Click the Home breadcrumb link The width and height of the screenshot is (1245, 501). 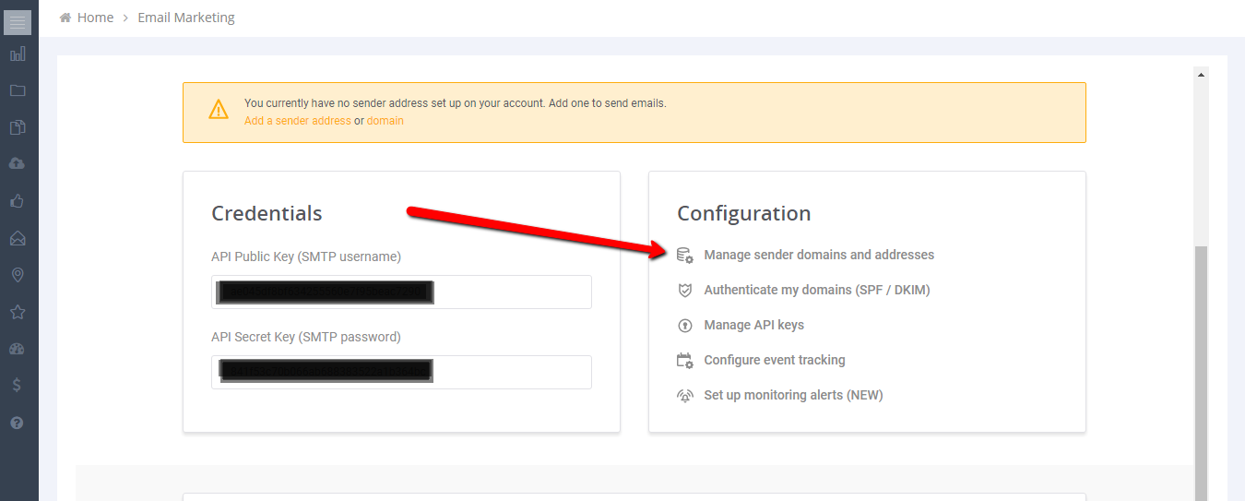94,18
